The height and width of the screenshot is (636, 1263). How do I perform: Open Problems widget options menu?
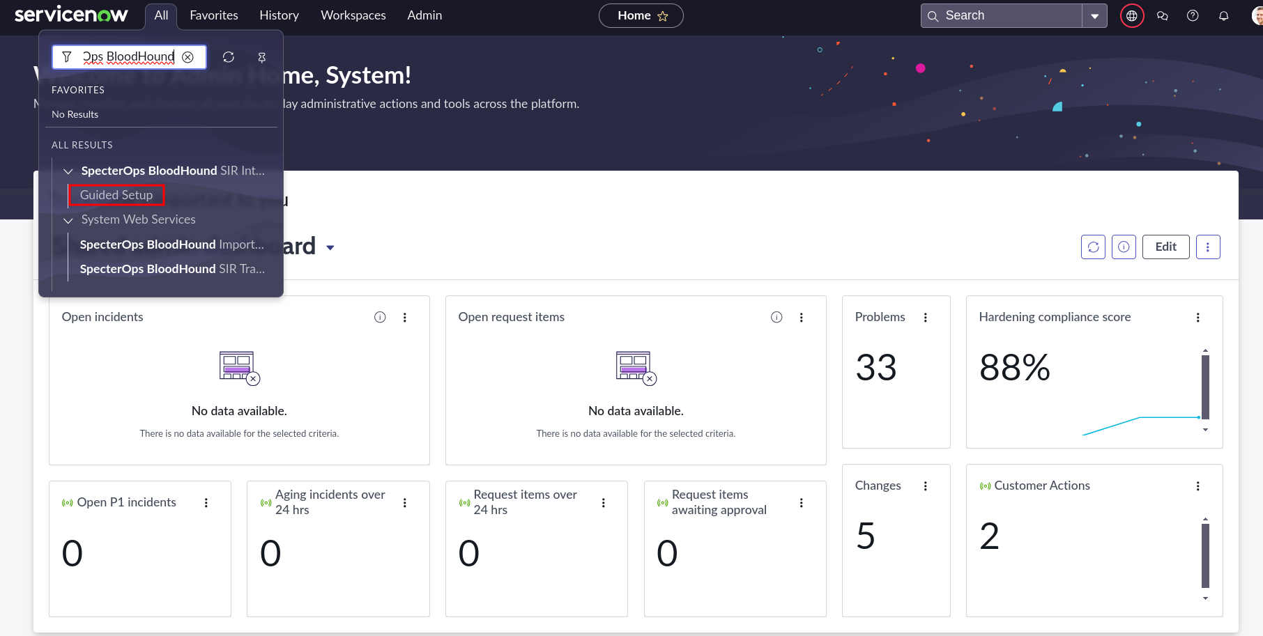click(x=926, y=318)
